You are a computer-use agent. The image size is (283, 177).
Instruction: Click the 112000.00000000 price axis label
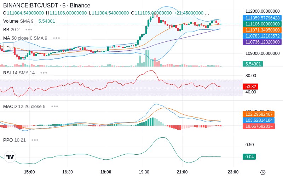coord(262,11)
